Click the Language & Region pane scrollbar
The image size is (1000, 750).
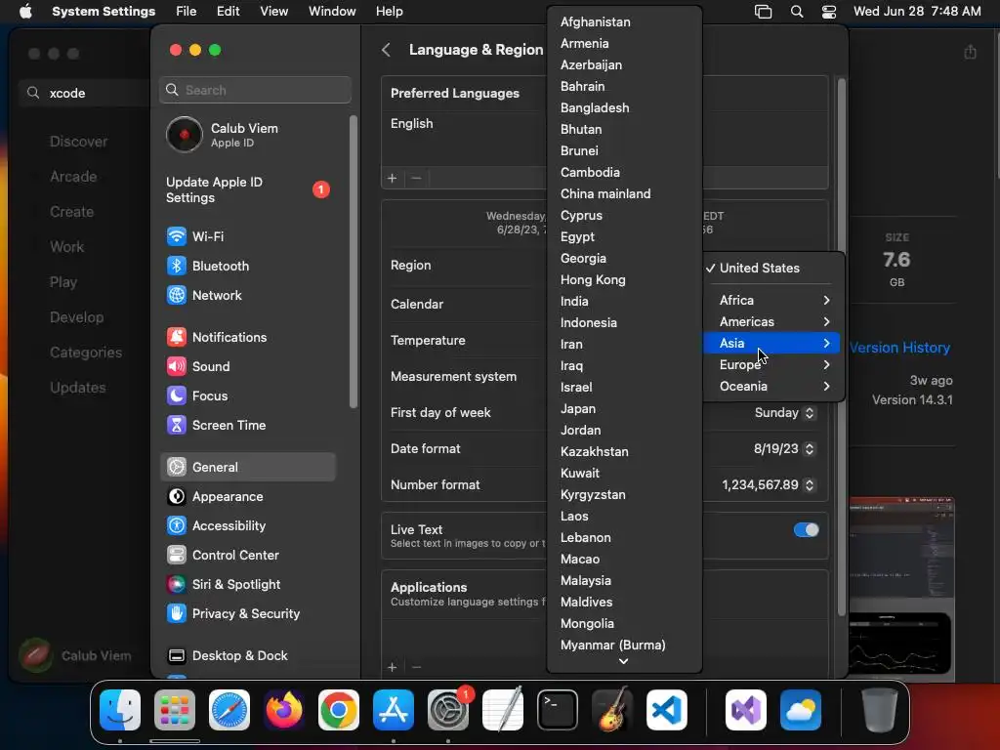842,348
